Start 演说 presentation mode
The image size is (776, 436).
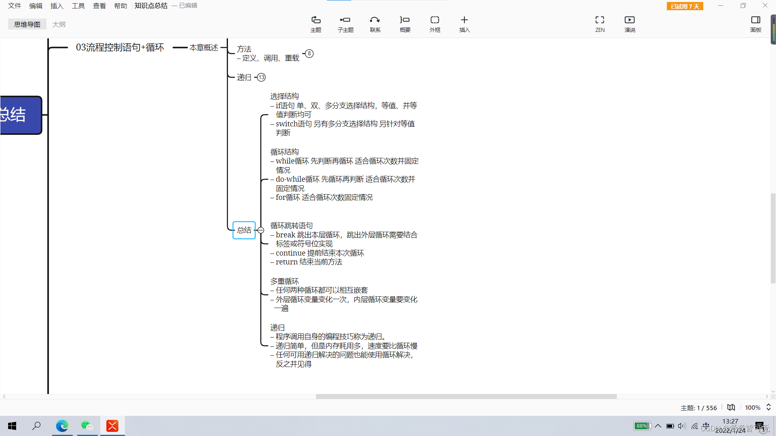pyautogui.click(x=630, y=24)
